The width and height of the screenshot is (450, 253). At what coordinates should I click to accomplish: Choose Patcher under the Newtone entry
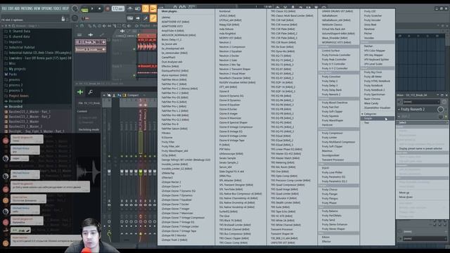(368, 34)
